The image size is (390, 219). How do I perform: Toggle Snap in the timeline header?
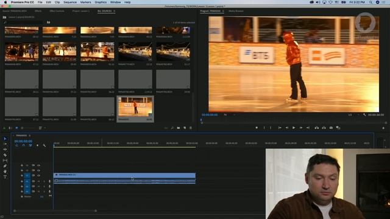tap(24, 145)
